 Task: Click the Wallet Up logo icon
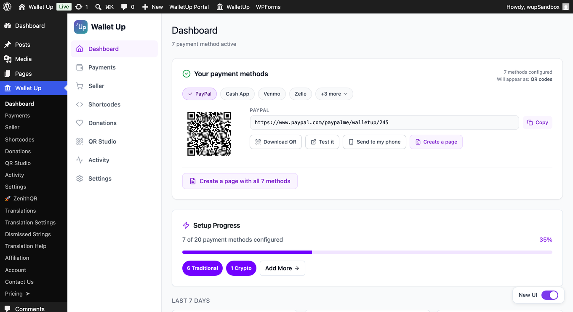(x=81, y=27)
